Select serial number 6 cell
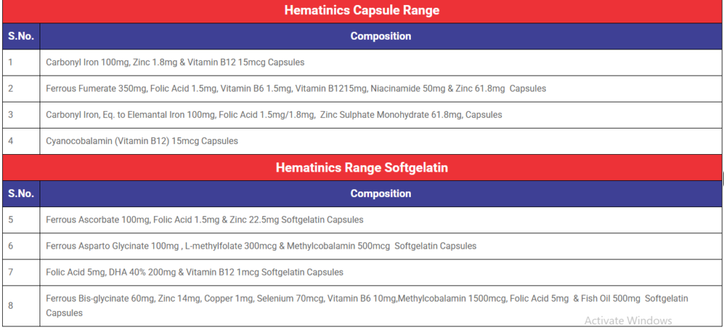This screenshot has width=724, height=330. coord(21,246)
